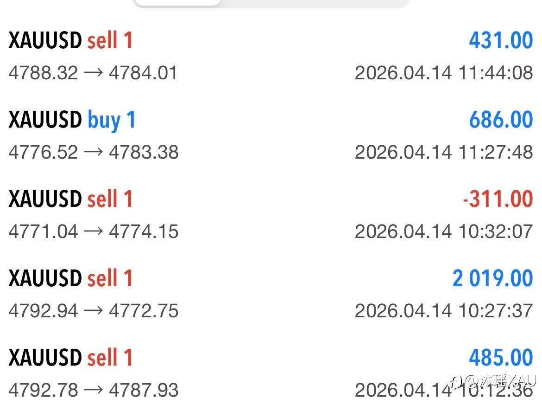Click the -311.00 loss value

(x=498, y=199)
